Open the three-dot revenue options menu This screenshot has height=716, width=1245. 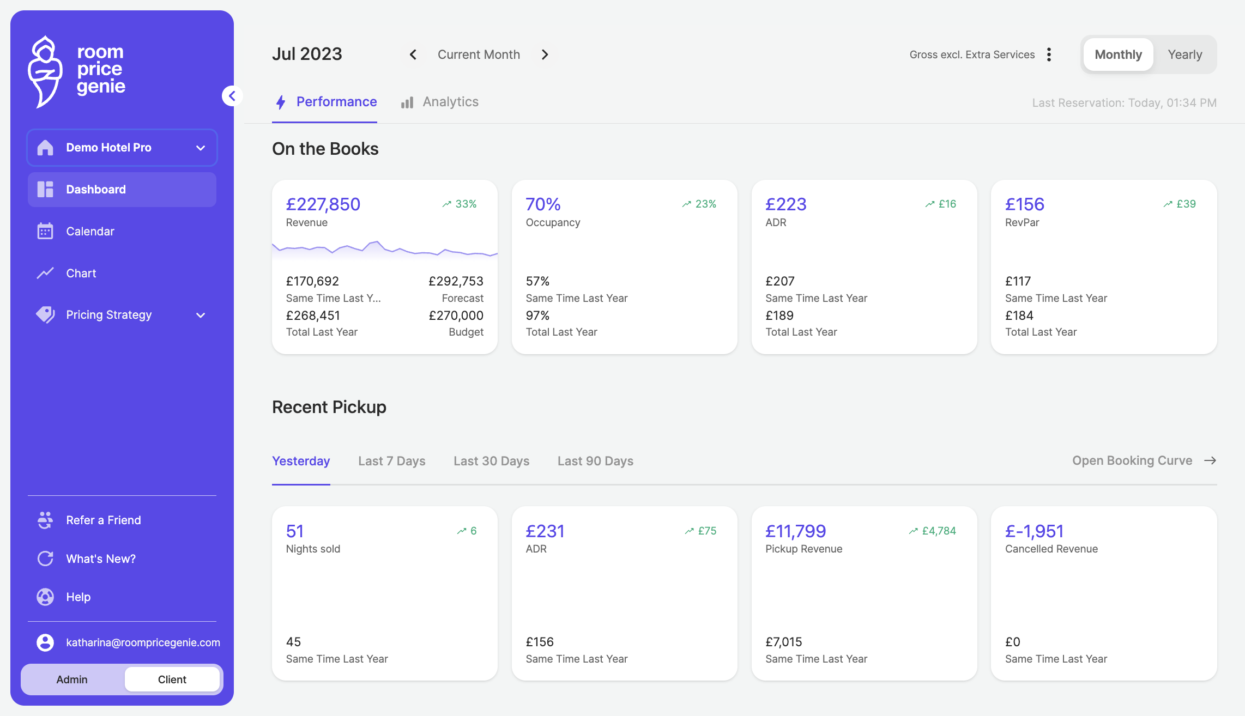tap(1049, 54)
